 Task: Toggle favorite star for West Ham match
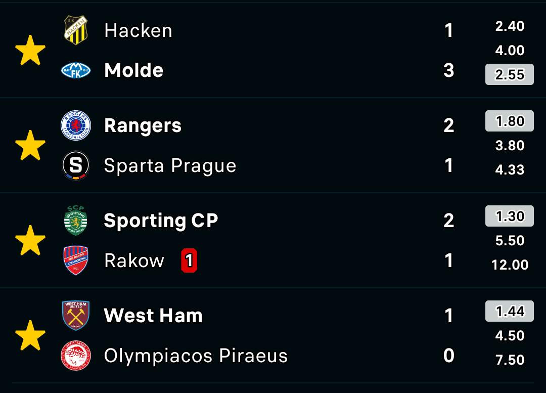(30, 335)
